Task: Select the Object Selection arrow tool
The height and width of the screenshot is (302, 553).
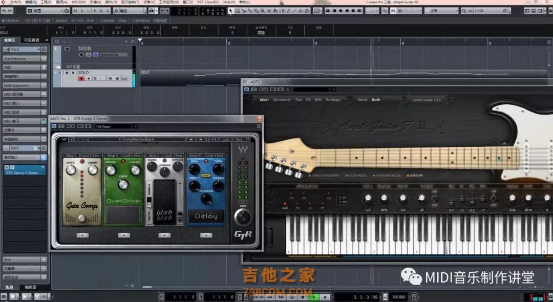Action: [x=230, y=11]
